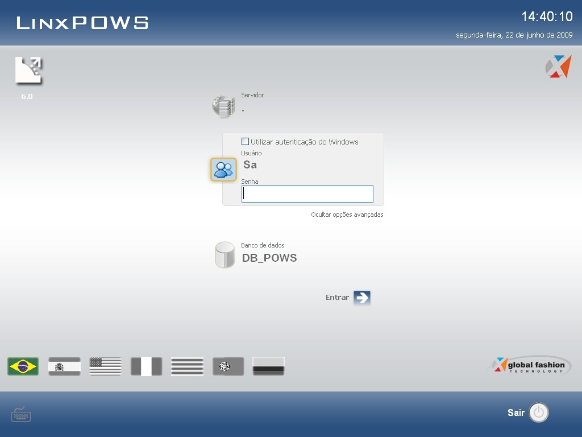Screen dimensions: 582x437
Task: Click the global fashion technology logo
Action: click(530, 366)
